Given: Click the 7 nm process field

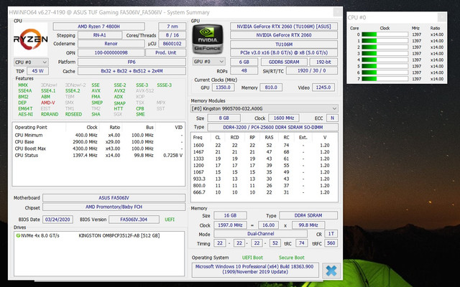Looking at the screenshot, I should pyautogui.click(x=172, y=27).
